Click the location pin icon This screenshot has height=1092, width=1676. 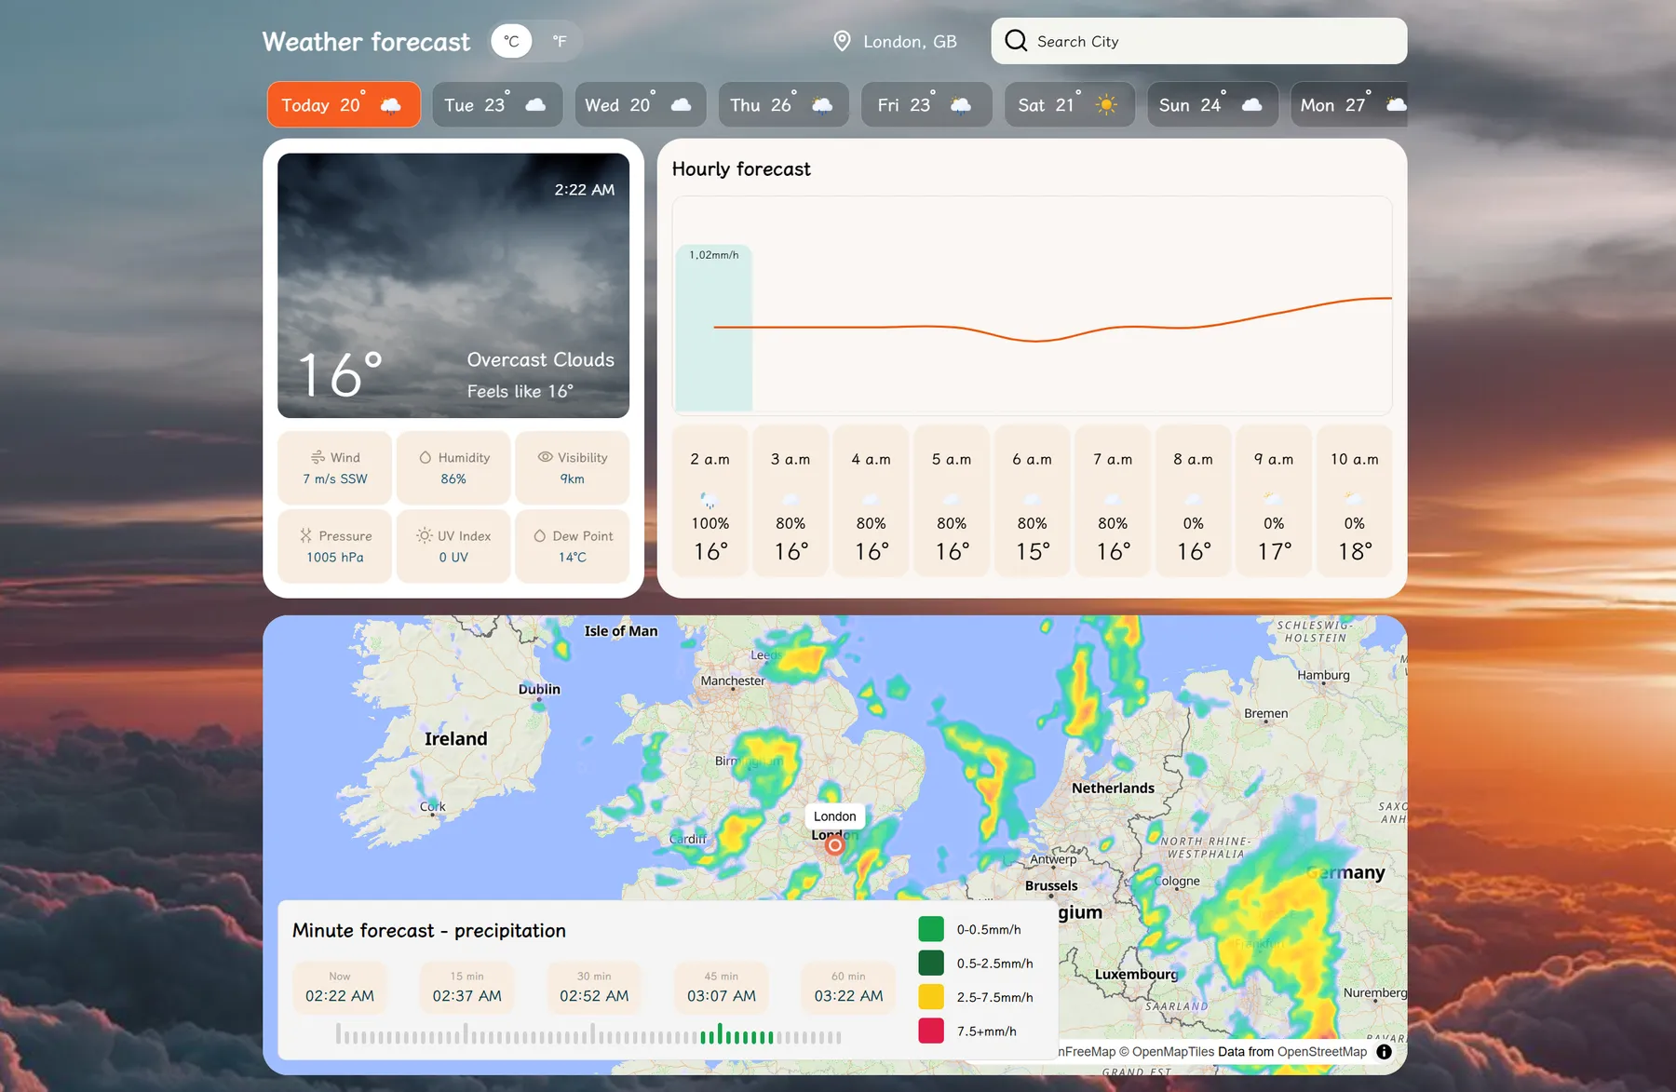pyautogui.click(x=842, y=41)
